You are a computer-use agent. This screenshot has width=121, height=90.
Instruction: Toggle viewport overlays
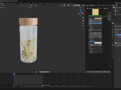(68, 5)
